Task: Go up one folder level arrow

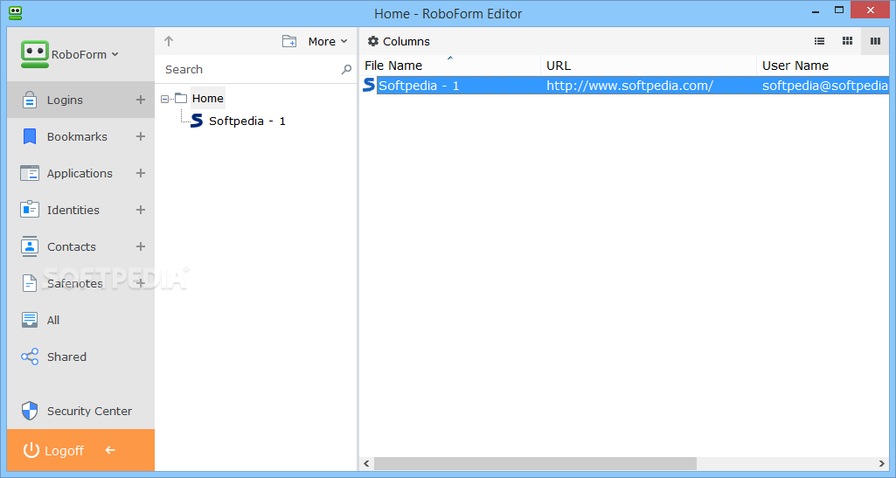Action: point(169,41)
